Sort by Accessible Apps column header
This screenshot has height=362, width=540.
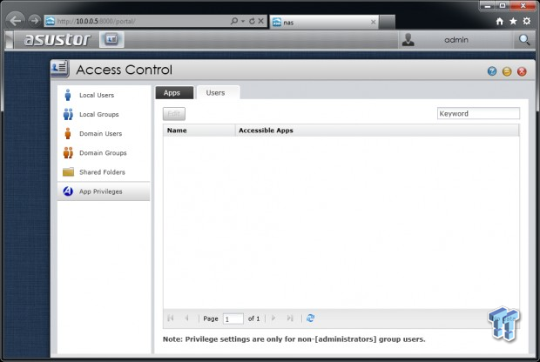[377, 131]
